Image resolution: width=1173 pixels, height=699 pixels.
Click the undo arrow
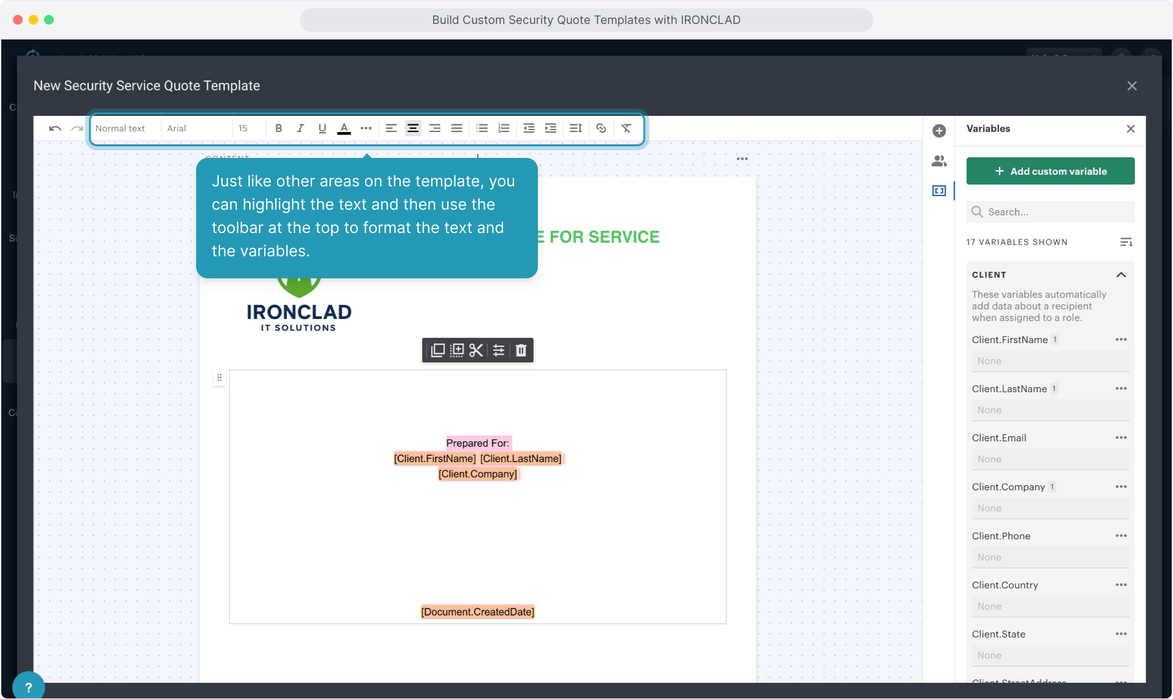(x=55, y=128)
